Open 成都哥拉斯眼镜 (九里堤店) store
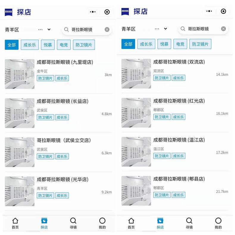The width and height of the screenshot is (235, 235). click(x=65, y=62)
